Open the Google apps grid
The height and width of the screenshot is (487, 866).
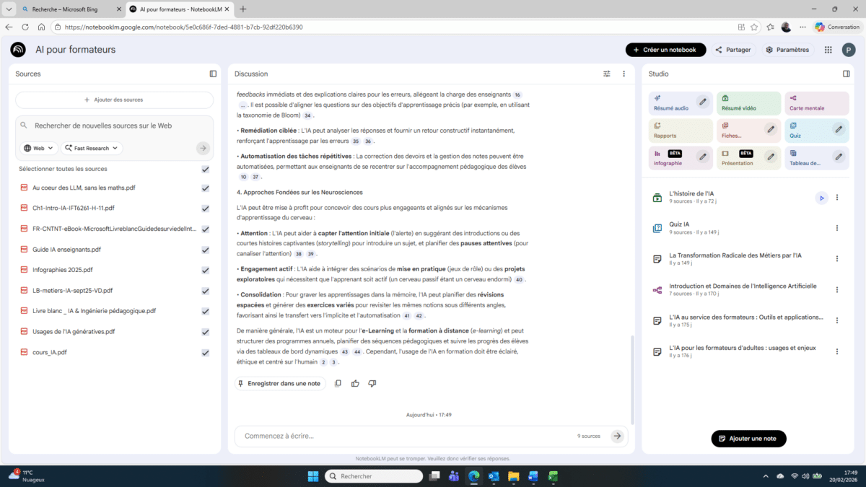pos(828,50)
